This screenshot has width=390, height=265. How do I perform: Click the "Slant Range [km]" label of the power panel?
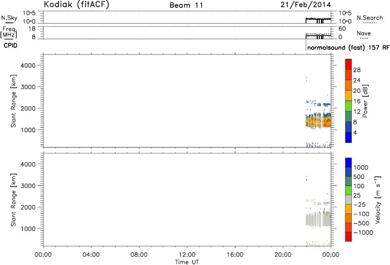tap(14, 101)
